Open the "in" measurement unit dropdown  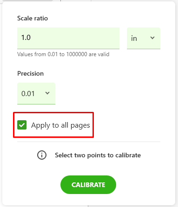[x=144, y=38]
